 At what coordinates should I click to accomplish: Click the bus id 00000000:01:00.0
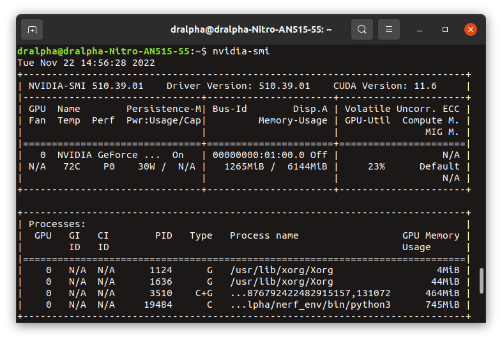coord(259,155)
